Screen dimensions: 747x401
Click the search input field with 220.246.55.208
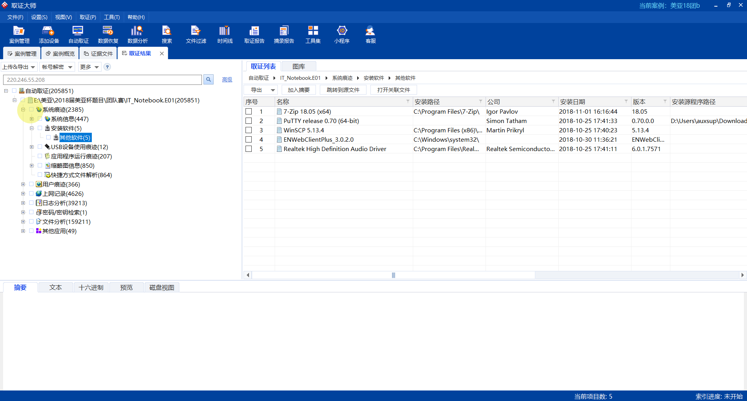(x=102, y=79)
